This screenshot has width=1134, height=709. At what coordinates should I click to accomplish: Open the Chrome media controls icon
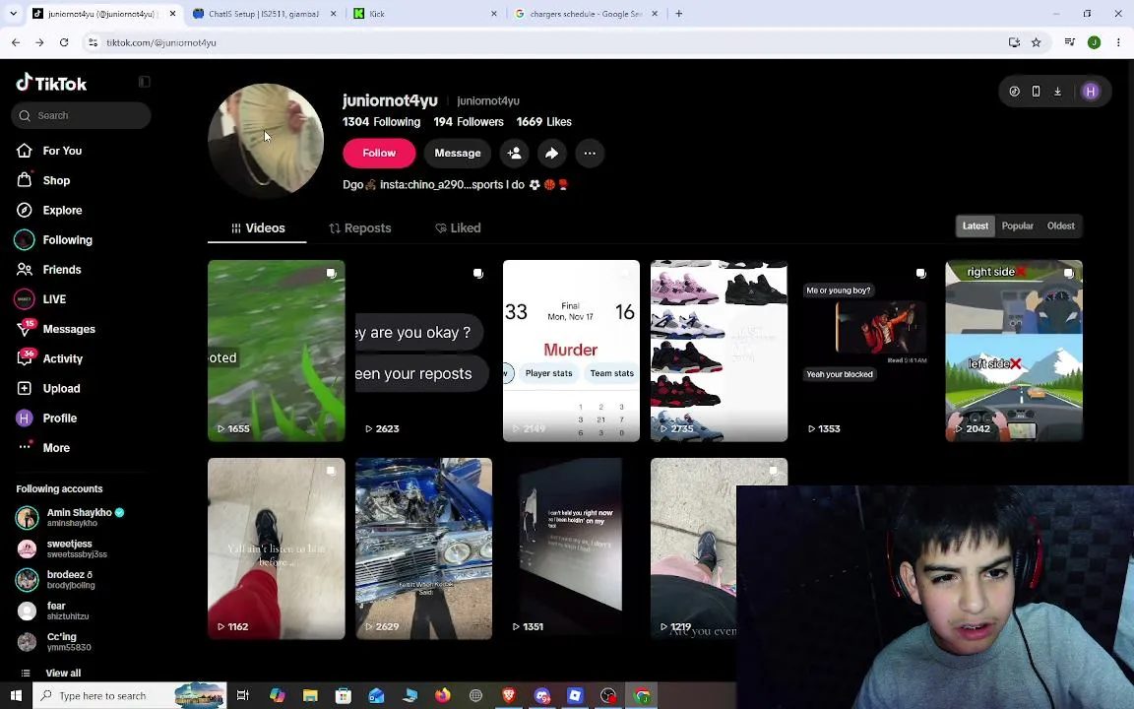point(1070,42)
